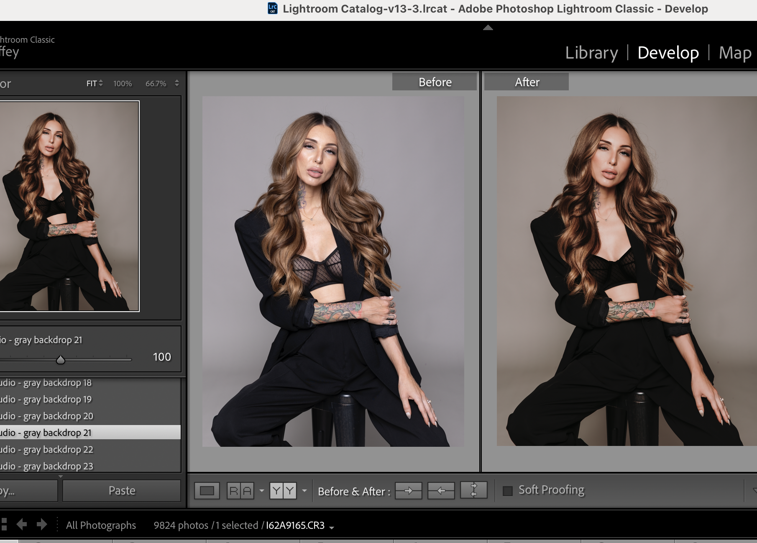Open zoom level options stepper

point(177,83)
